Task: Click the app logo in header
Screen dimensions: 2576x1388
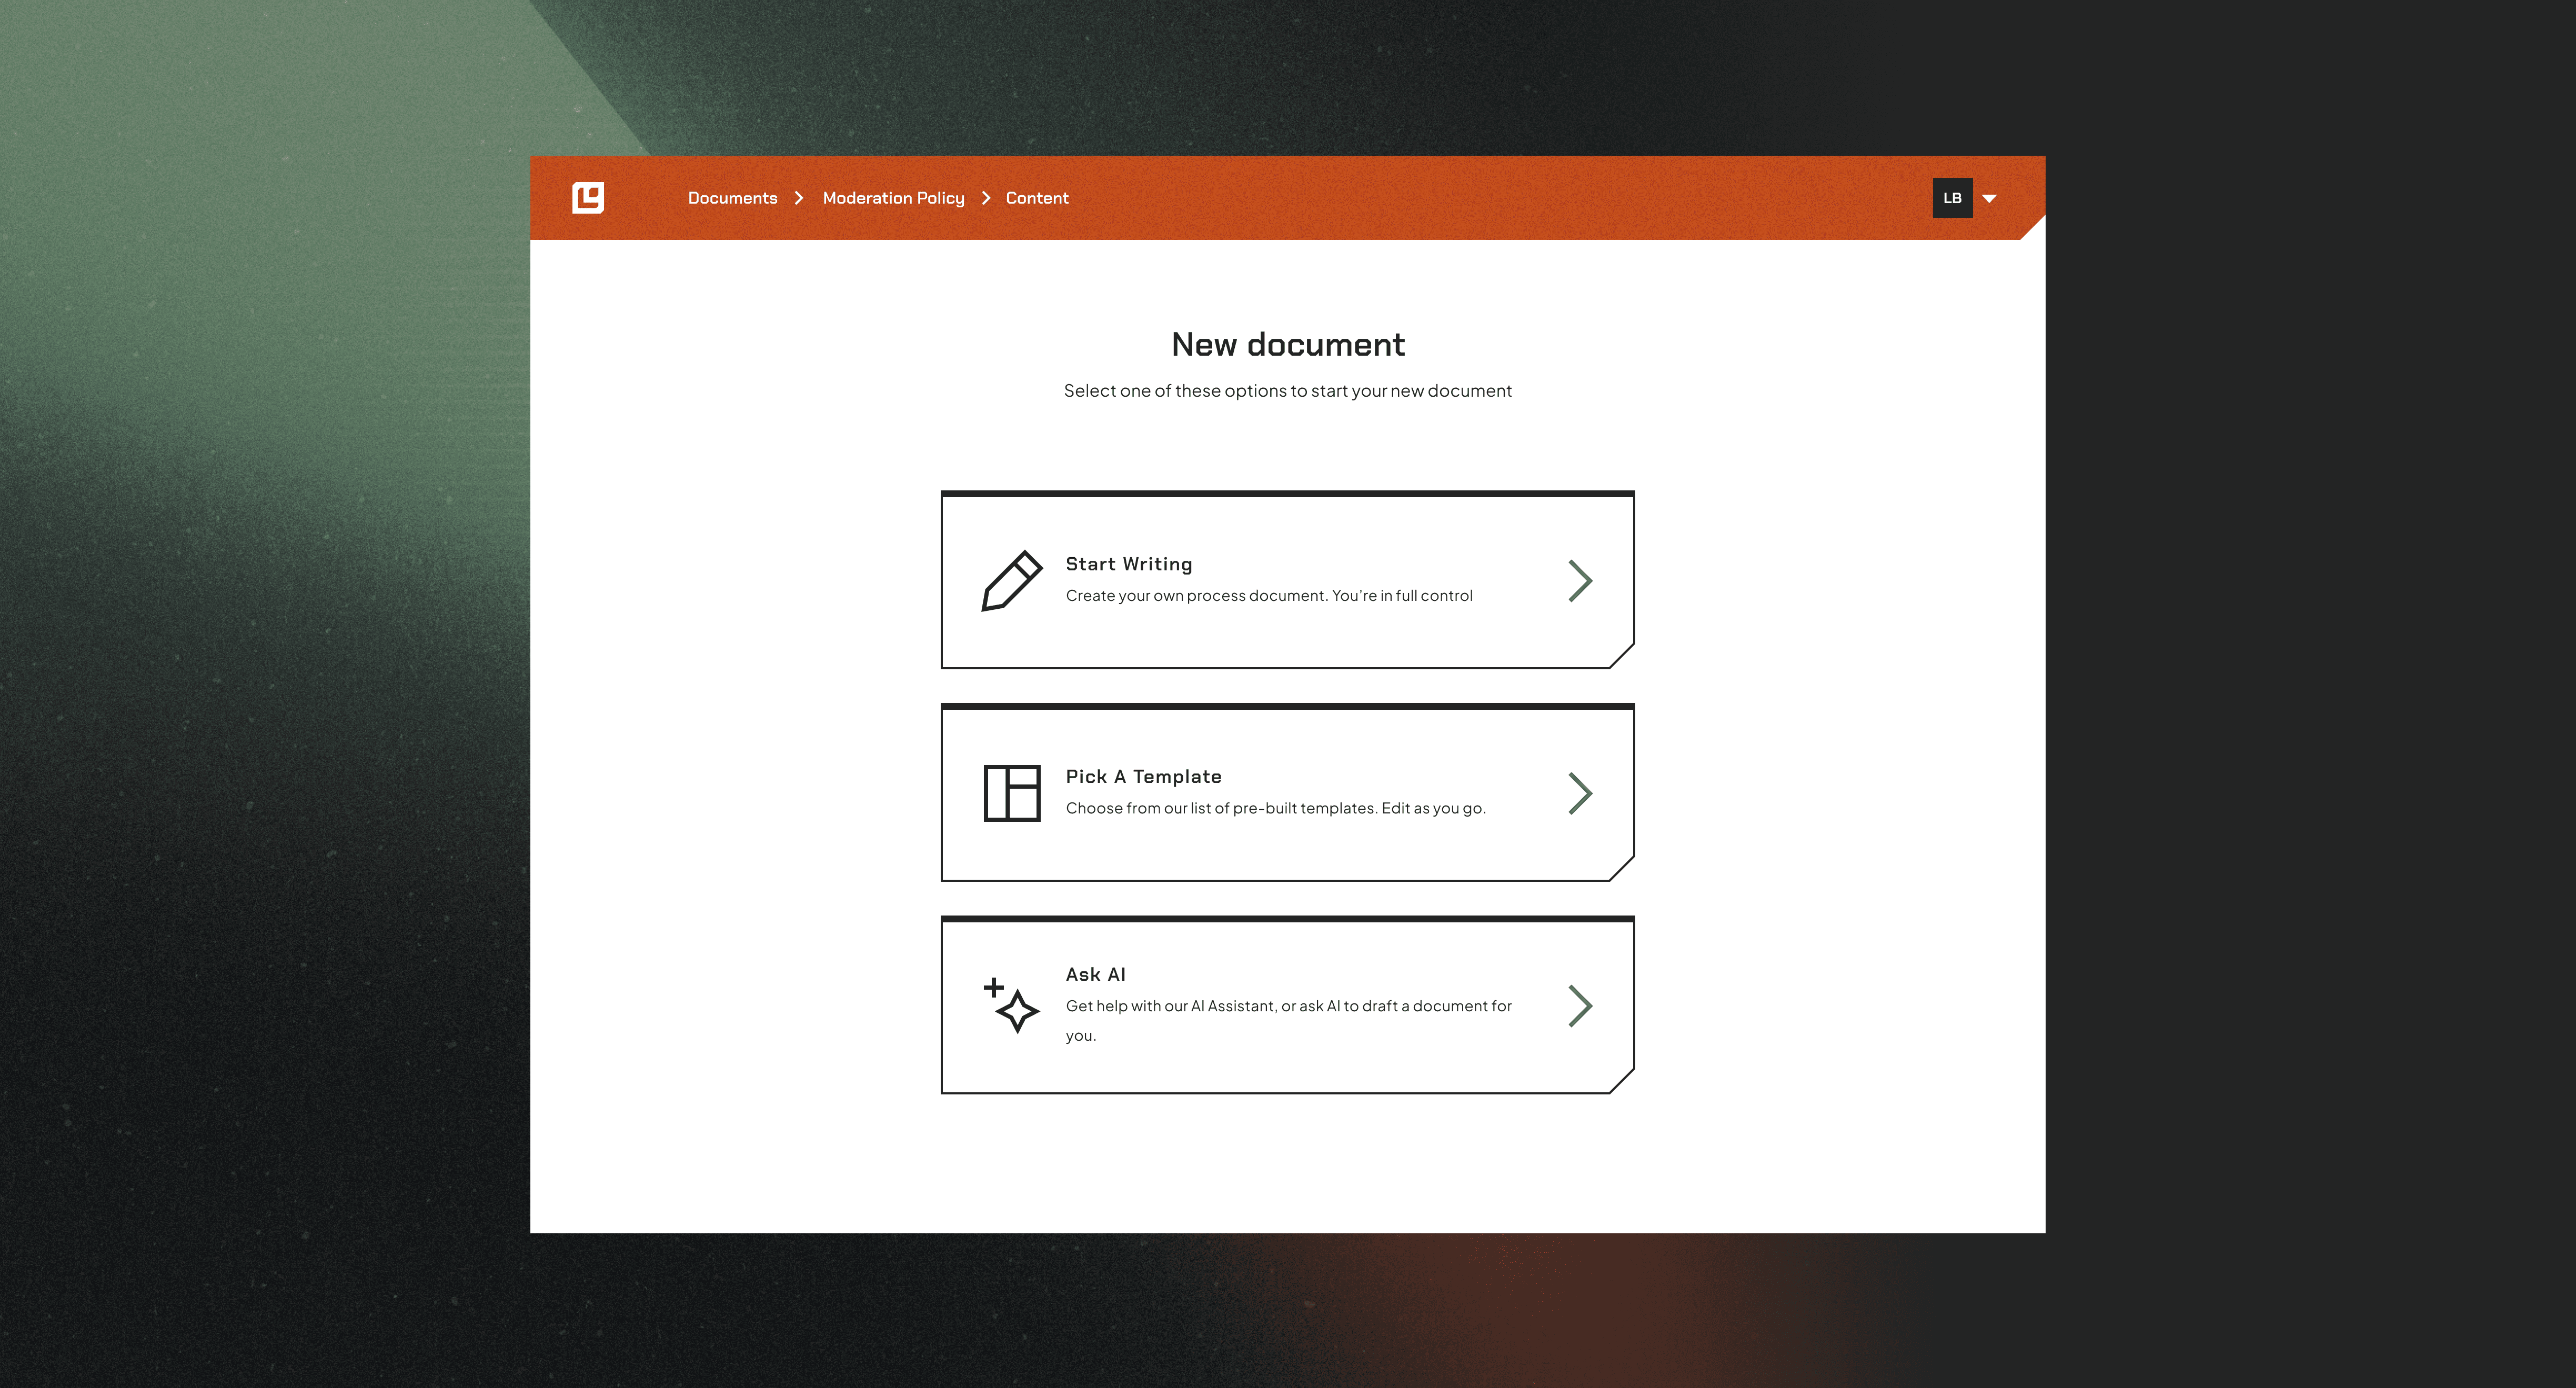Action: pyautogui.click(x=588, y=198)
